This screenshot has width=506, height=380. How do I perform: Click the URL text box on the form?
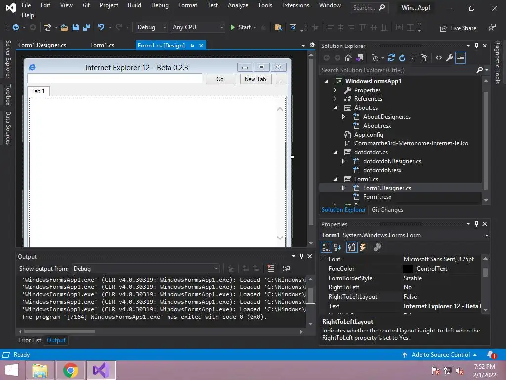(x=115, y=78)
